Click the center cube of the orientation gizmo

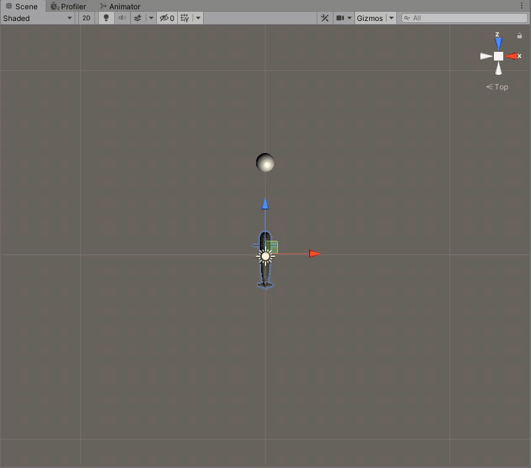point(498,56)
